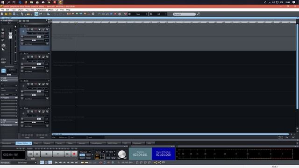This screenshot has width=299, height=168.
Task: Arm record on track 1
Action: coord(36,29)
